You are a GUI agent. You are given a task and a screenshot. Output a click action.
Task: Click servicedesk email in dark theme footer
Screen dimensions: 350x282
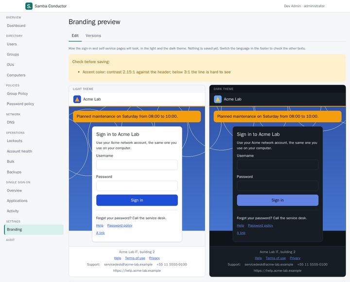coord(269,264)
